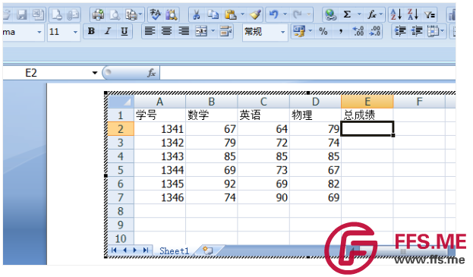This screenshot has height=277, width=473.
Task: Toggle Underline formatting button
Action: [125, 31]
